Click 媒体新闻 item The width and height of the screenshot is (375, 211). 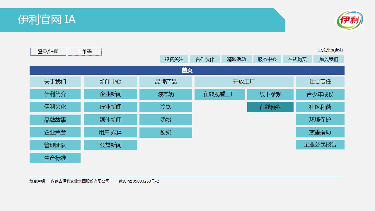pyautogui.click(x=110, y=120)
